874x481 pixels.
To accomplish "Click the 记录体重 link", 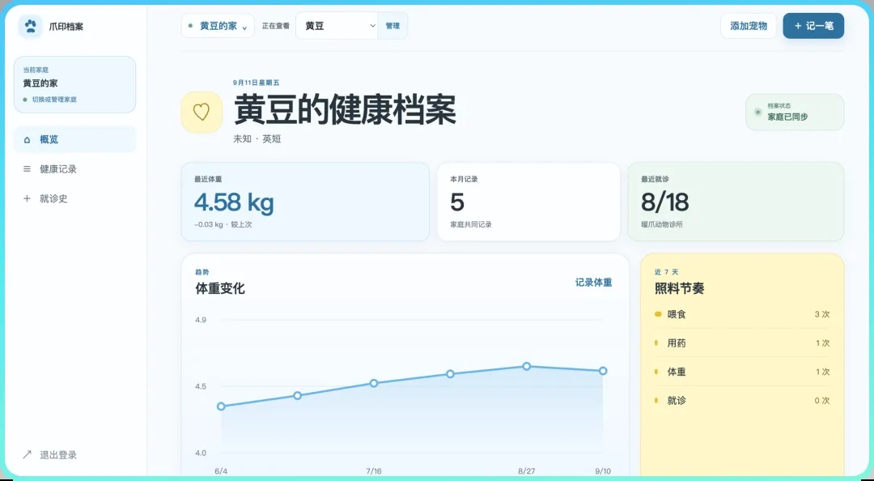I will click(x=593, y=283).
